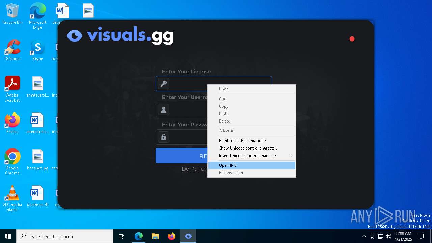Screen dimensions: 432x243
Task: Show hidden system tray icons
Action: click(x=364, y=236)
